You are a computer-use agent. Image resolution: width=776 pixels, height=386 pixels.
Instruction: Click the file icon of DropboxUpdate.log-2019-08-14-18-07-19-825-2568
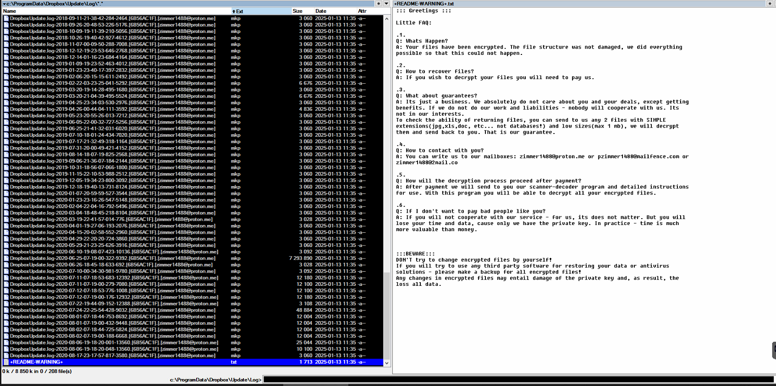(6, 155)
